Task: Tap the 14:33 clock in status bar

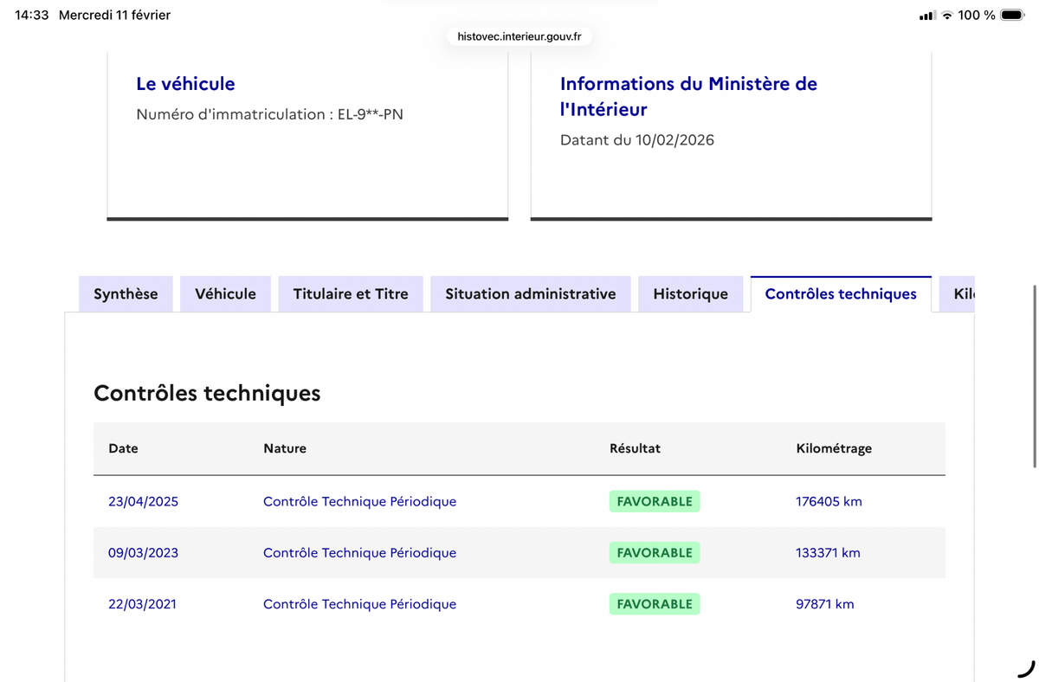Action: point(32,15)
